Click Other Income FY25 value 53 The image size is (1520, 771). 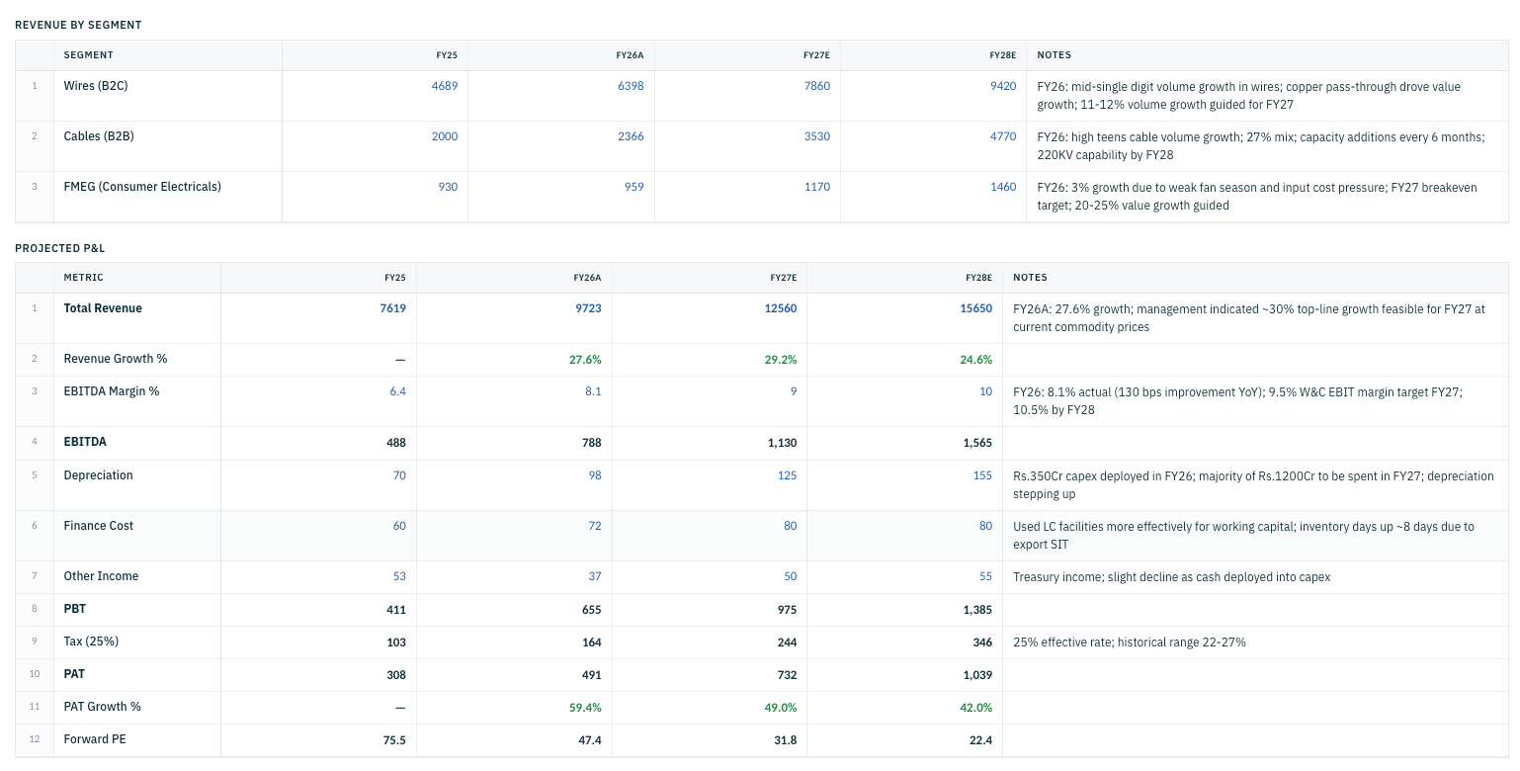pyautogui.click(x=399, y=576)
